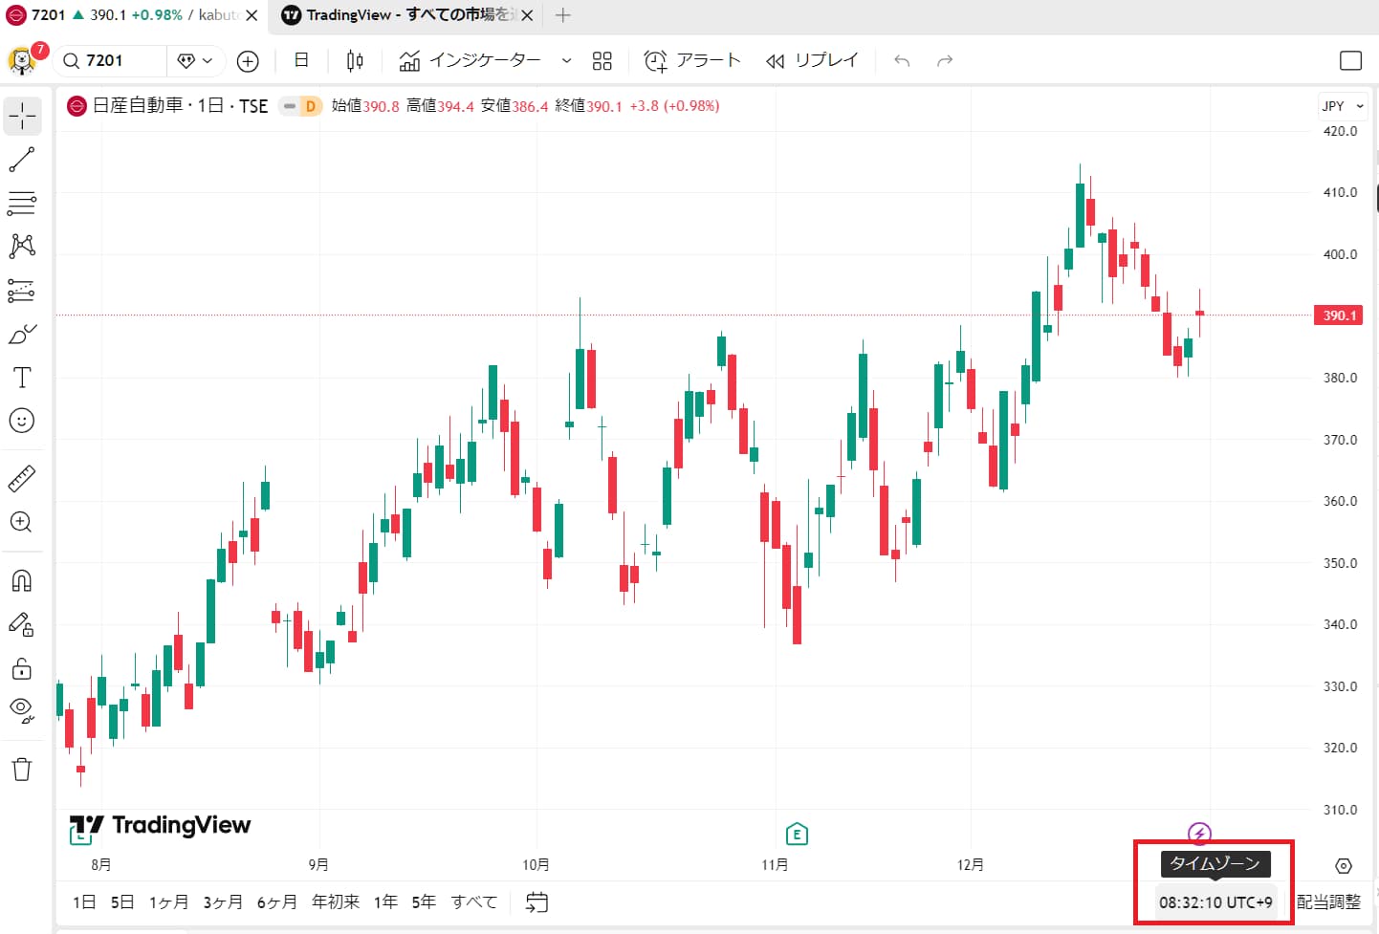Select the 1年 timeframe option

click(x=385, y=901)
